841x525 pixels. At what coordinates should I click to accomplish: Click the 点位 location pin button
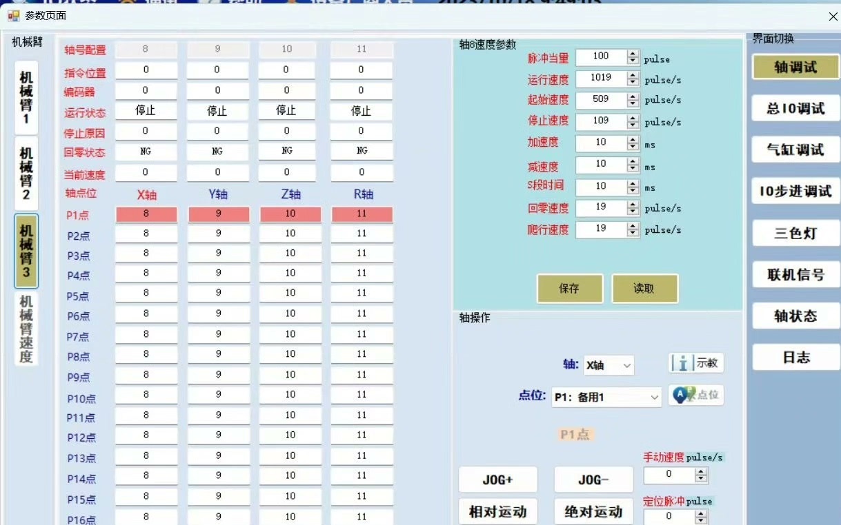click(x=696, y=395)
